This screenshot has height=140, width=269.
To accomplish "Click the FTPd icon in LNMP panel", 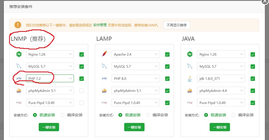I will 19,103.
